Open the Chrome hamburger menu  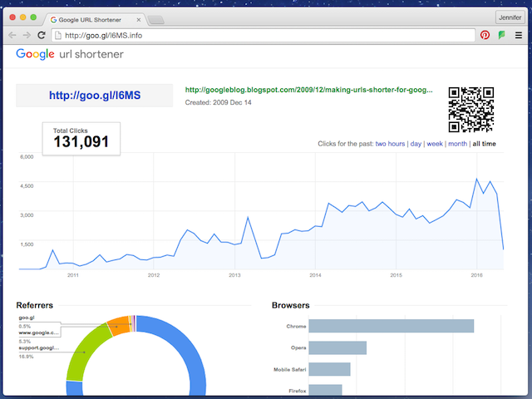[x=519, y=35]
